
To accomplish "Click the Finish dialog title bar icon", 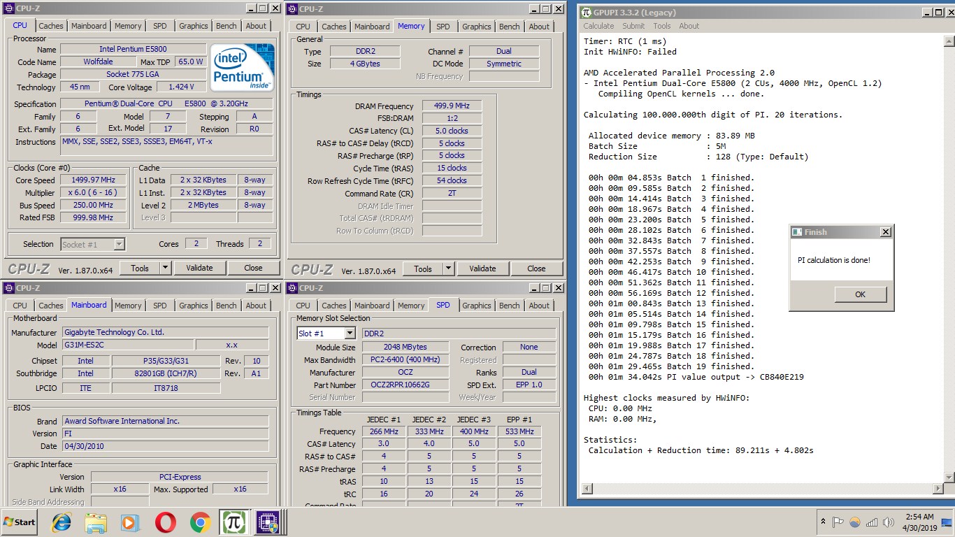I will tap(797, 232).
